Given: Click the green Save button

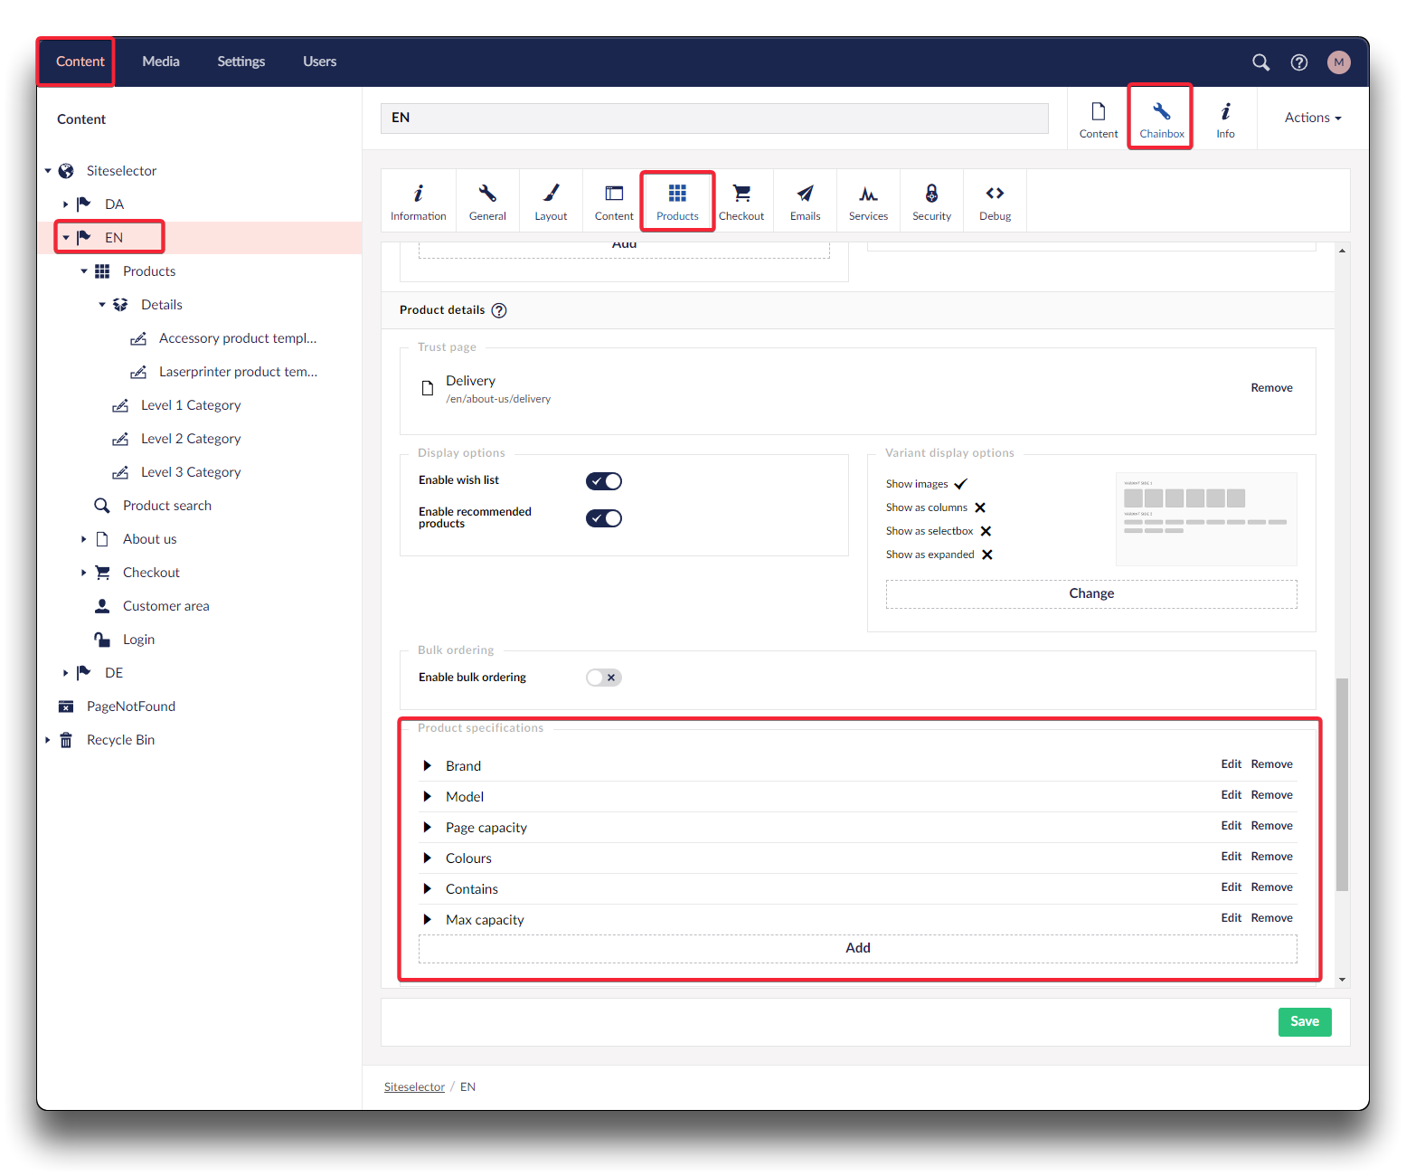Looking at the screenshot, I should point(1304,1021).
